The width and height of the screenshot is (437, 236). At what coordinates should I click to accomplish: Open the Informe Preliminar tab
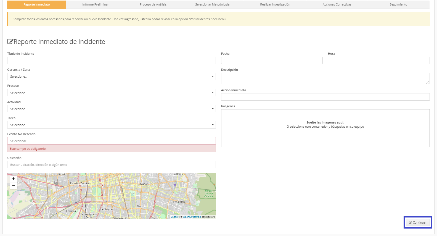96,4
